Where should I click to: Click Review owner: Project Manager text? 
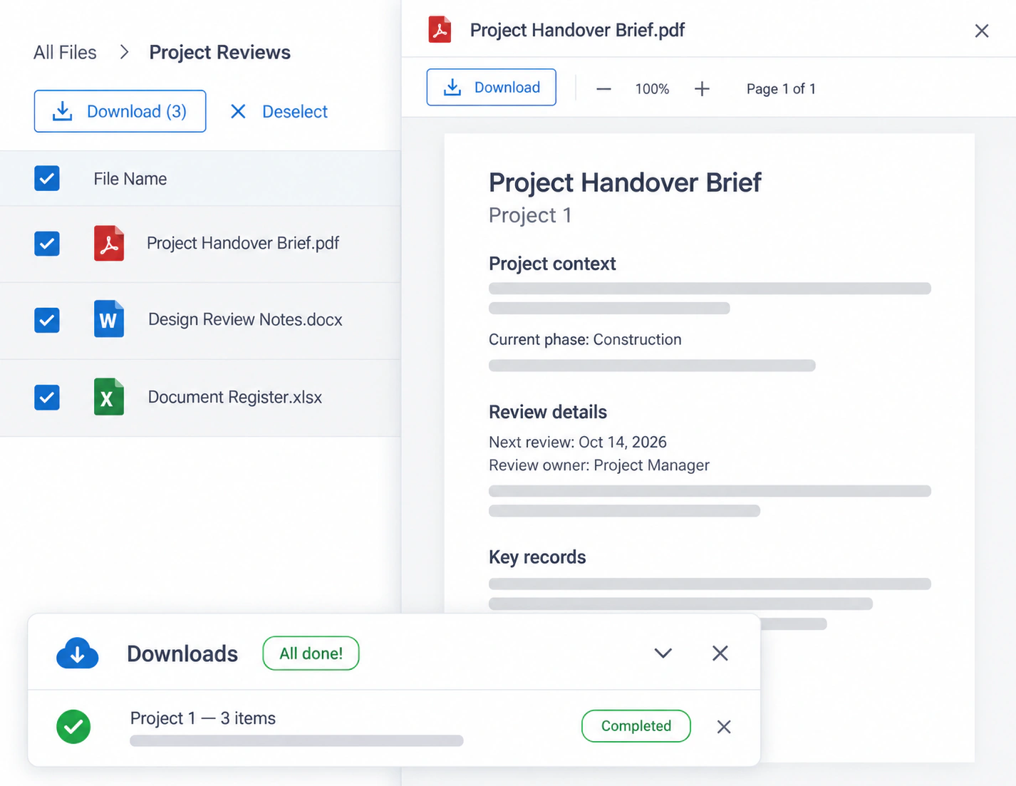click(599, 465)
